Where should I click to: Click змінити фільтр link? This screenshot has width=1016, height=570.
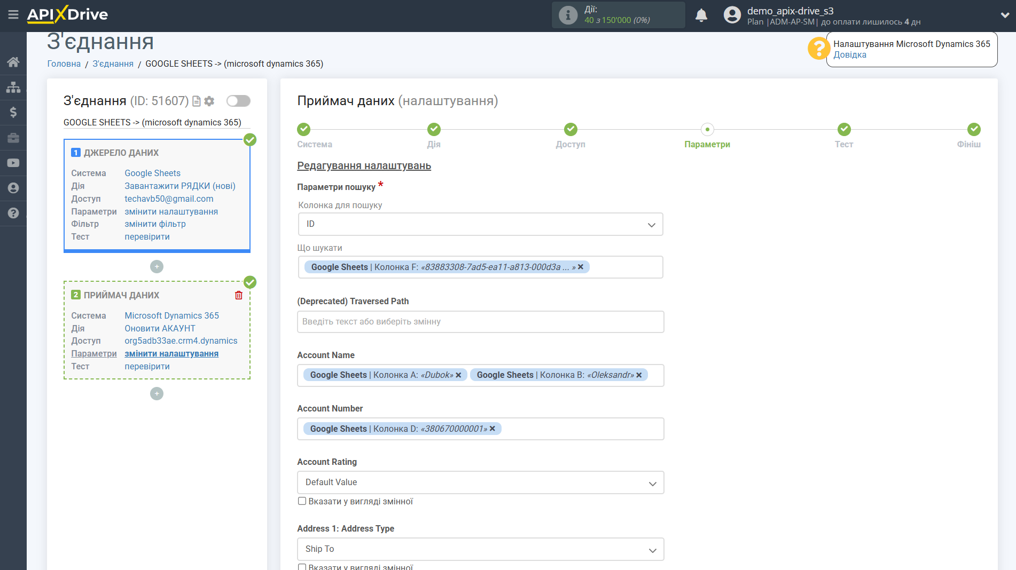click(x=155, y=224)
